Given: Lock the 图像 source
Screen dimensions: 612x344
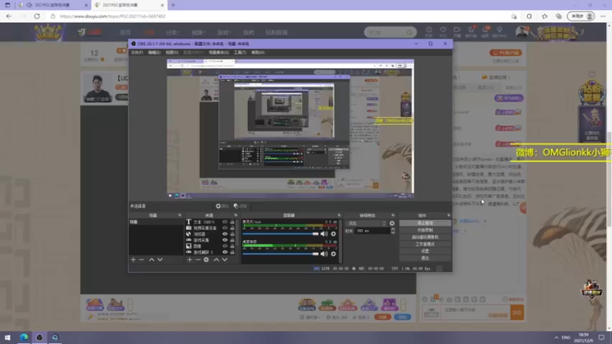Looking at the screenshot, I should point(233,246).
